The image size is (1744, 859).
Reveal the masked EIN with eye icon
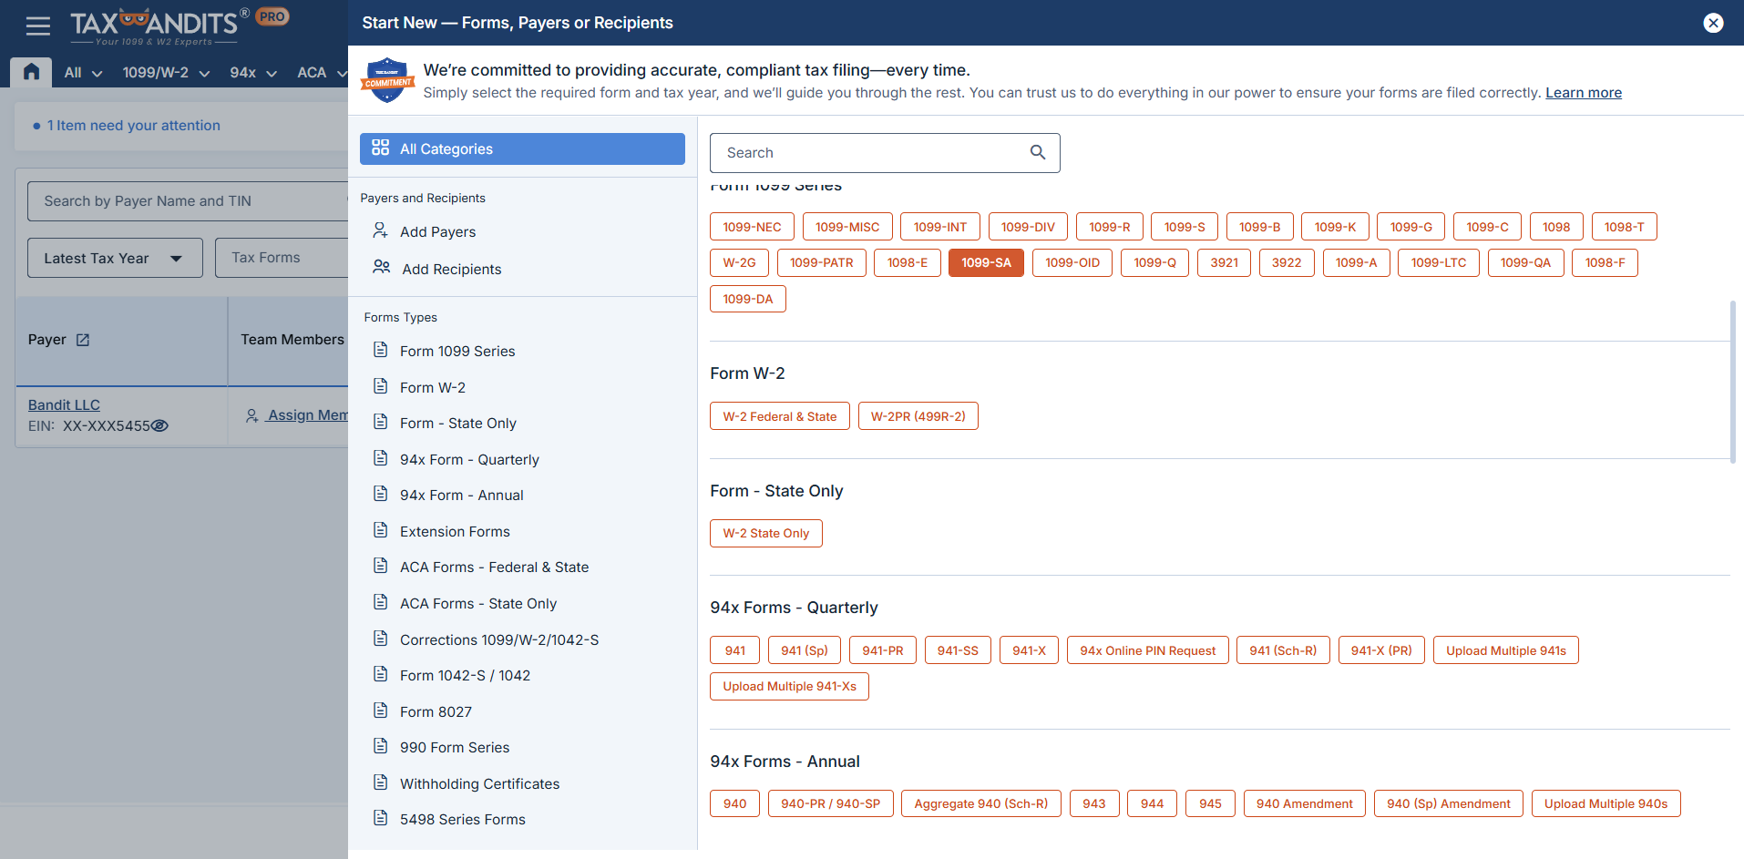pyautogui.click(x=159, y=426)
